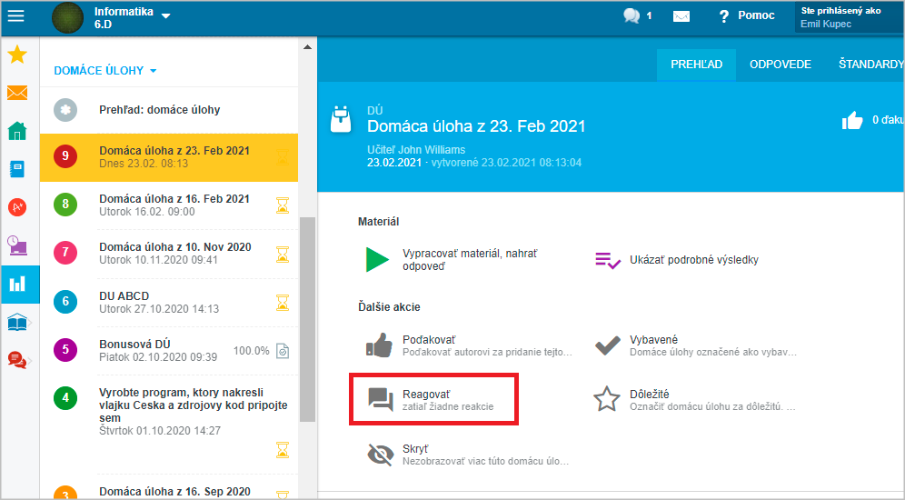The width and height of the screenshot is (905, 500).
Task: Click Učiteľ John Williams text
Action: (x=416, y=149)
